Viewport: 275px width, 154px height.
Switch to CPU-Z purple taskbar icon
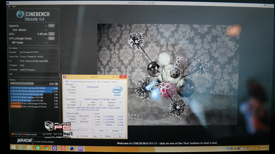80,149
